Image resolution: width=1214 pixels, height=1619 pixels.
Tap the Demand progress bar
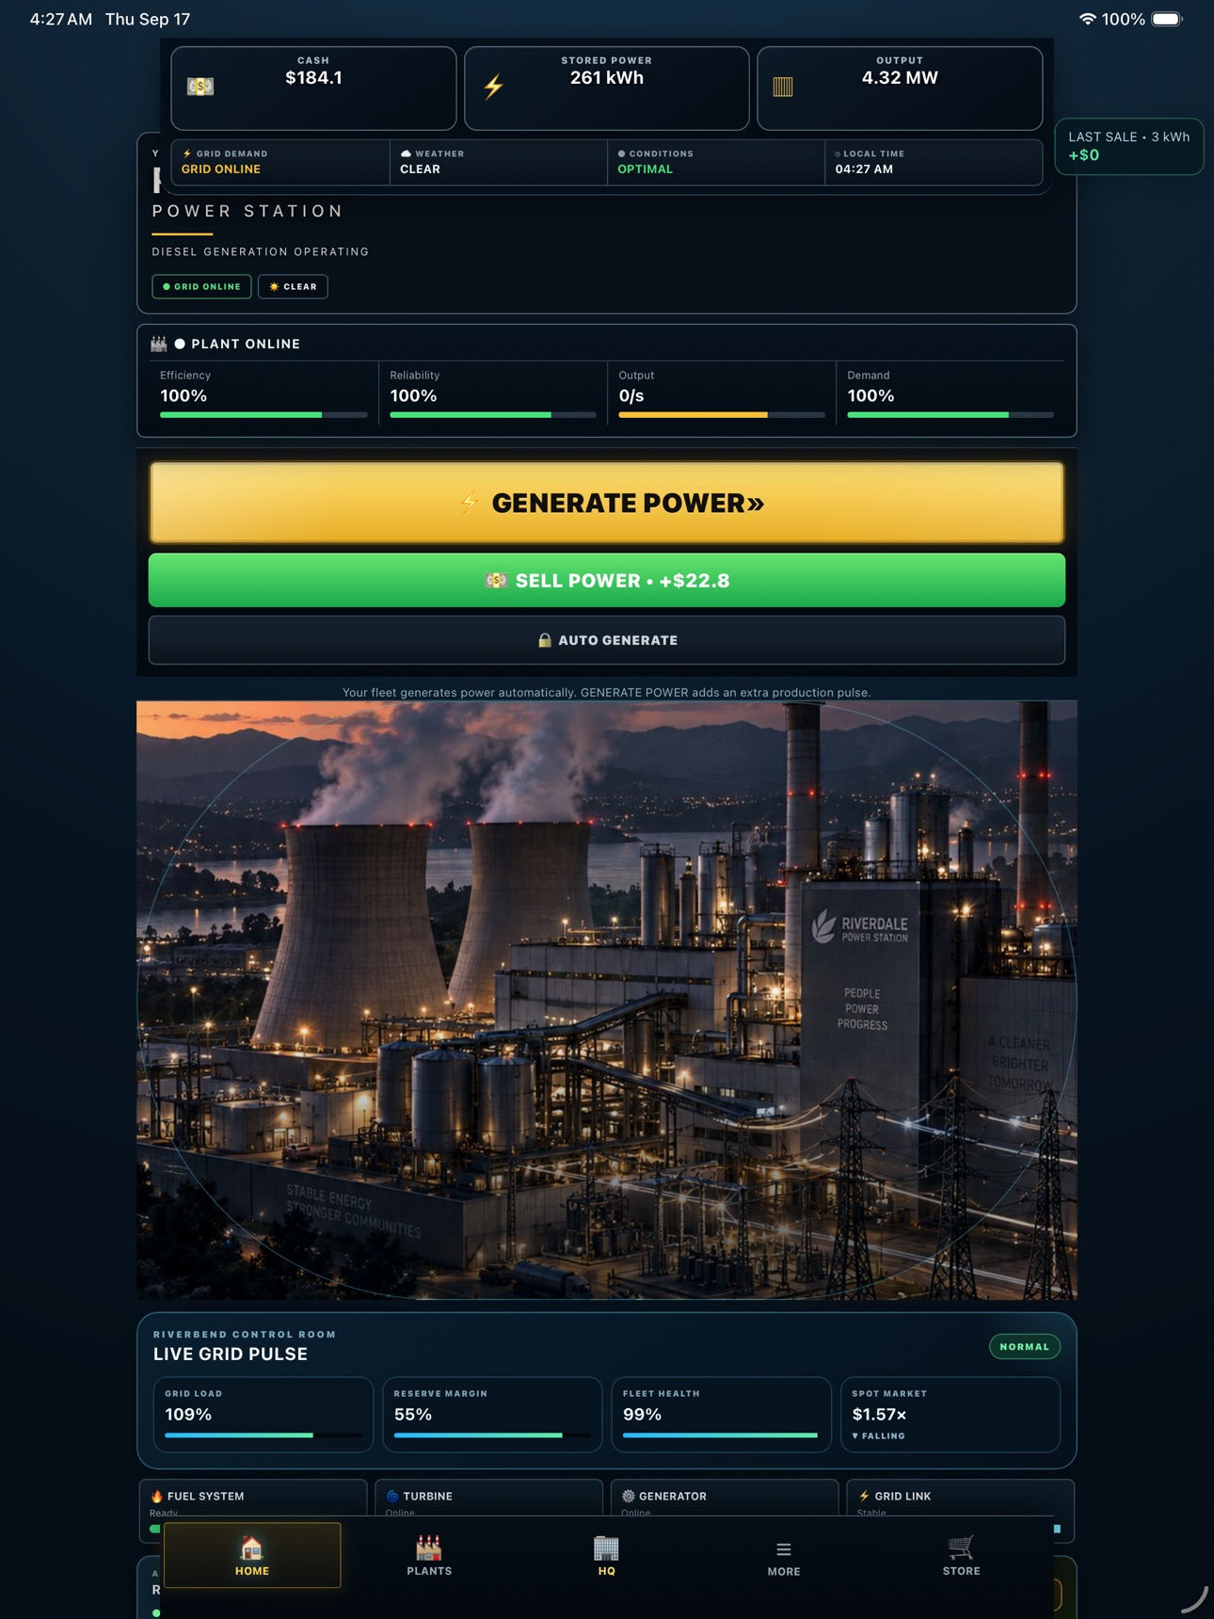(x=950, y=414)
